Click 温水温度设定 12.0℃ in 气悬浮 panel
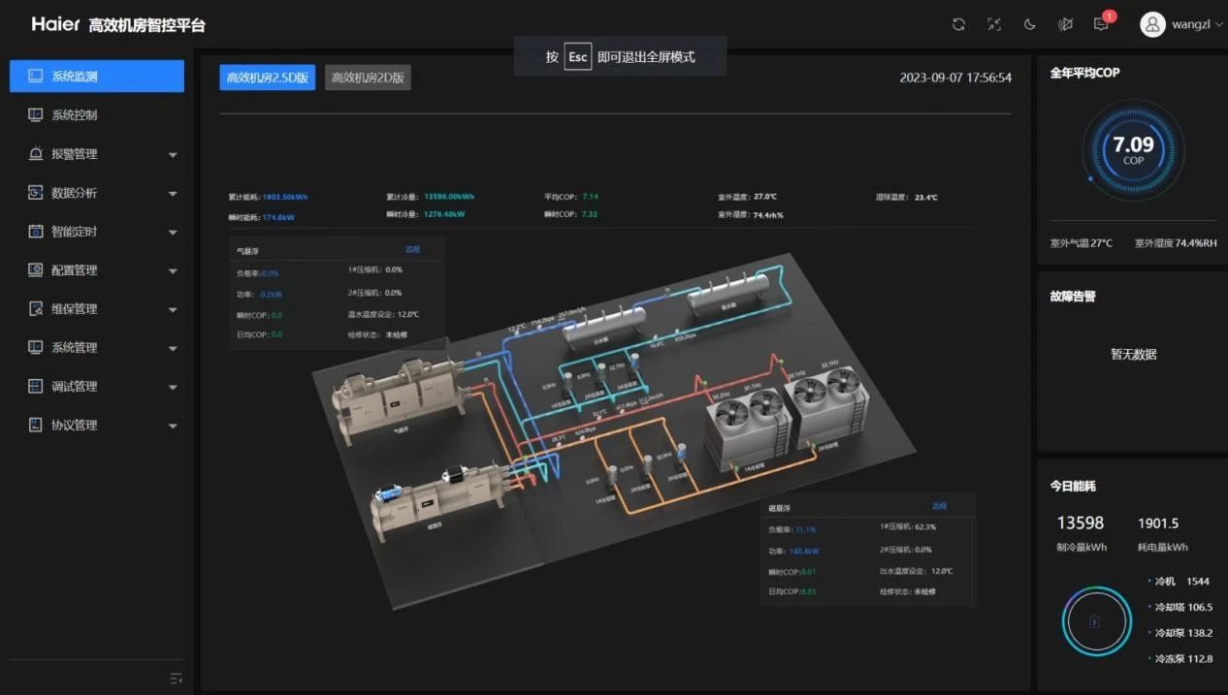The height and width of the screenshot is (695, 1228). pyautogui.click(x=383, y=314)
